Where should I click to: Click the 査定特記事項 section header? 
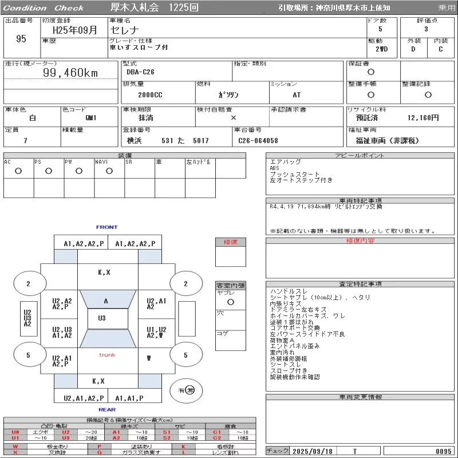360,284
